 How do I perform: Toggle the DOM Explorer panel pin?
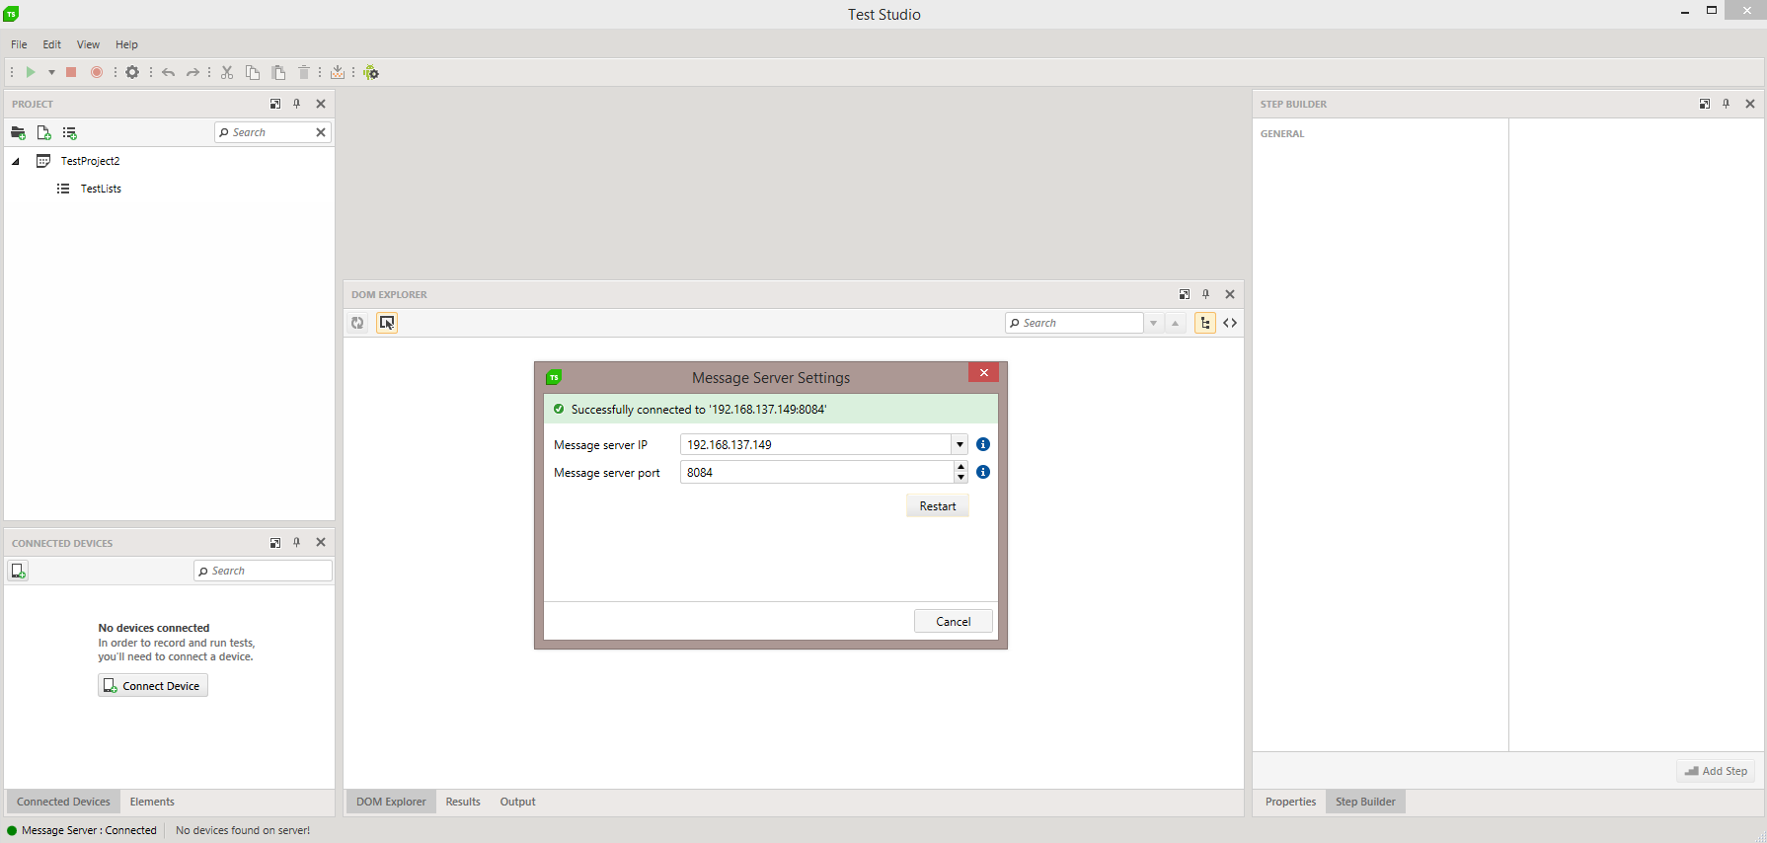click(1206, 294)
